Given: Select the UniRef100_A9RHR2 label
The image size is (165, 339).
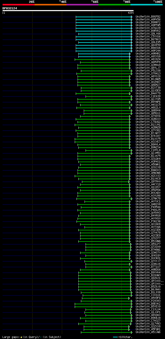Looking at the screenshot, I should point(148,54).
